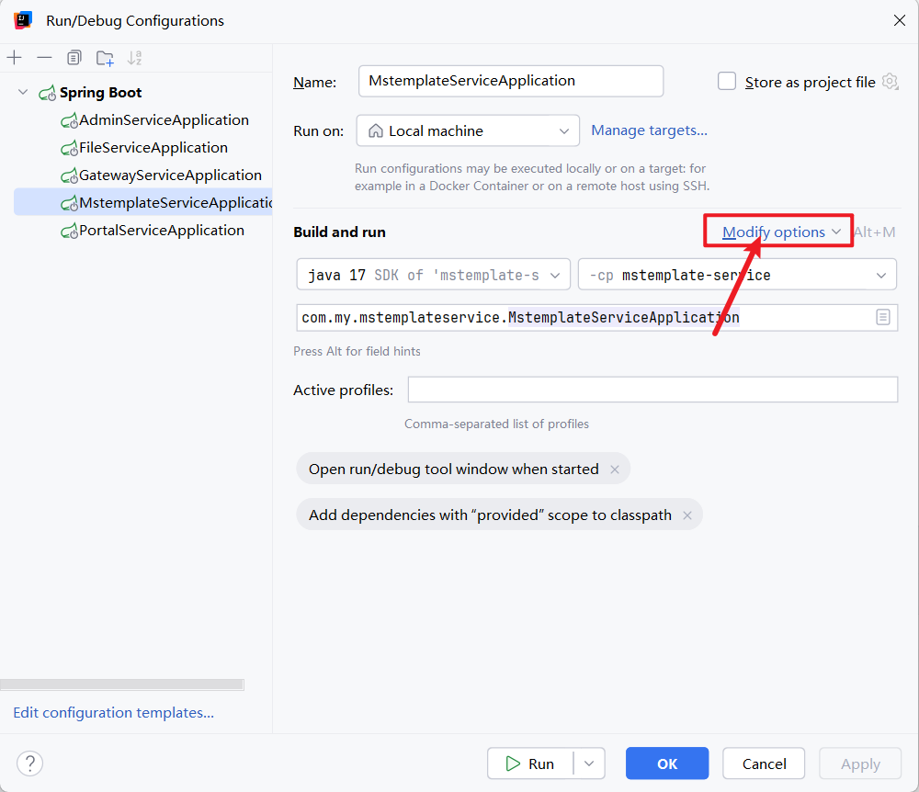This screenshot has width=919, height=792.
Task: Select AdminServiceApplication configuration
Action: (x=154, y=120)
